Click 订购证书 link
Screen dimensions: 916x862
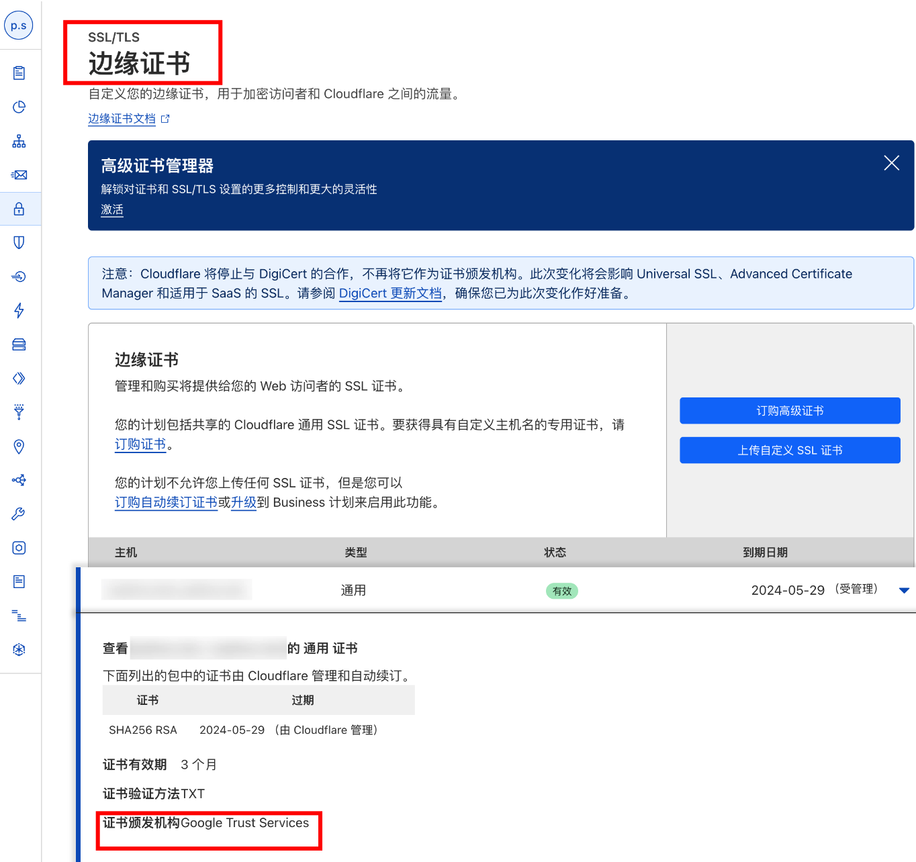pos(140,444)
